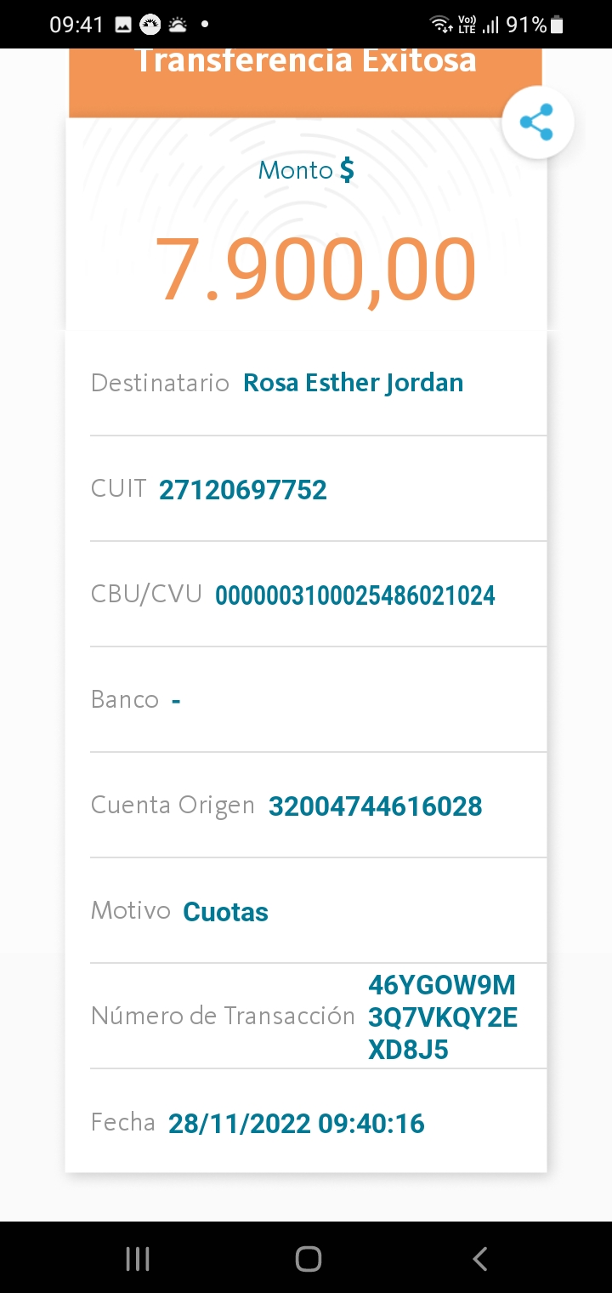Tap the Número de Transacción code

point(442,1017)
